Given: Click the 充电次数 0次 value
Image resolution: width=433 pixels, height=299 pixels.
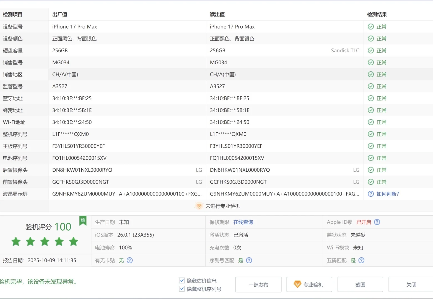Looking at the screenshot, I should point(237,248).
